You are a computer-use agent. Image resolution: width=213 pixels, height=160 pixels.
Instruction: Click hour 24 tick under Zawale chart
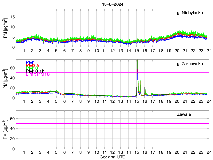[x=209, y=152]
